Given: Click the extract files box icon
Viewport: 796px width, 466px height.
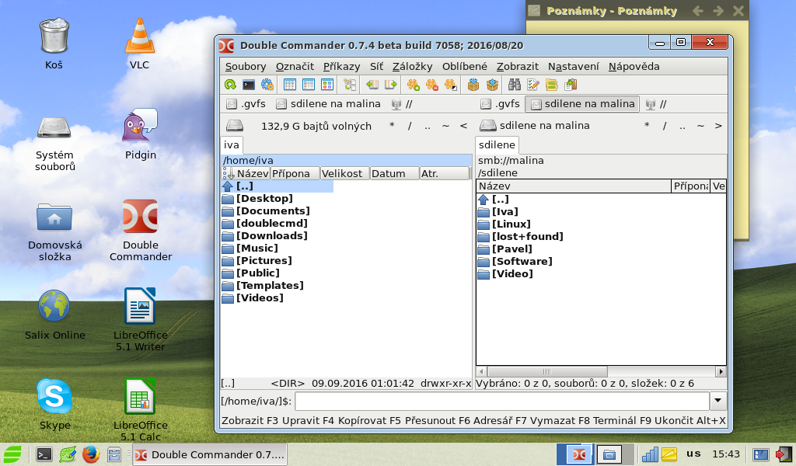Looking at the screenshot, I should (492, 85).
